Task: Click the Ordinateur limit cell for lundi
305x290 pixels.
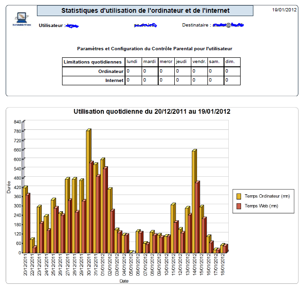Action: click(133, 71)
